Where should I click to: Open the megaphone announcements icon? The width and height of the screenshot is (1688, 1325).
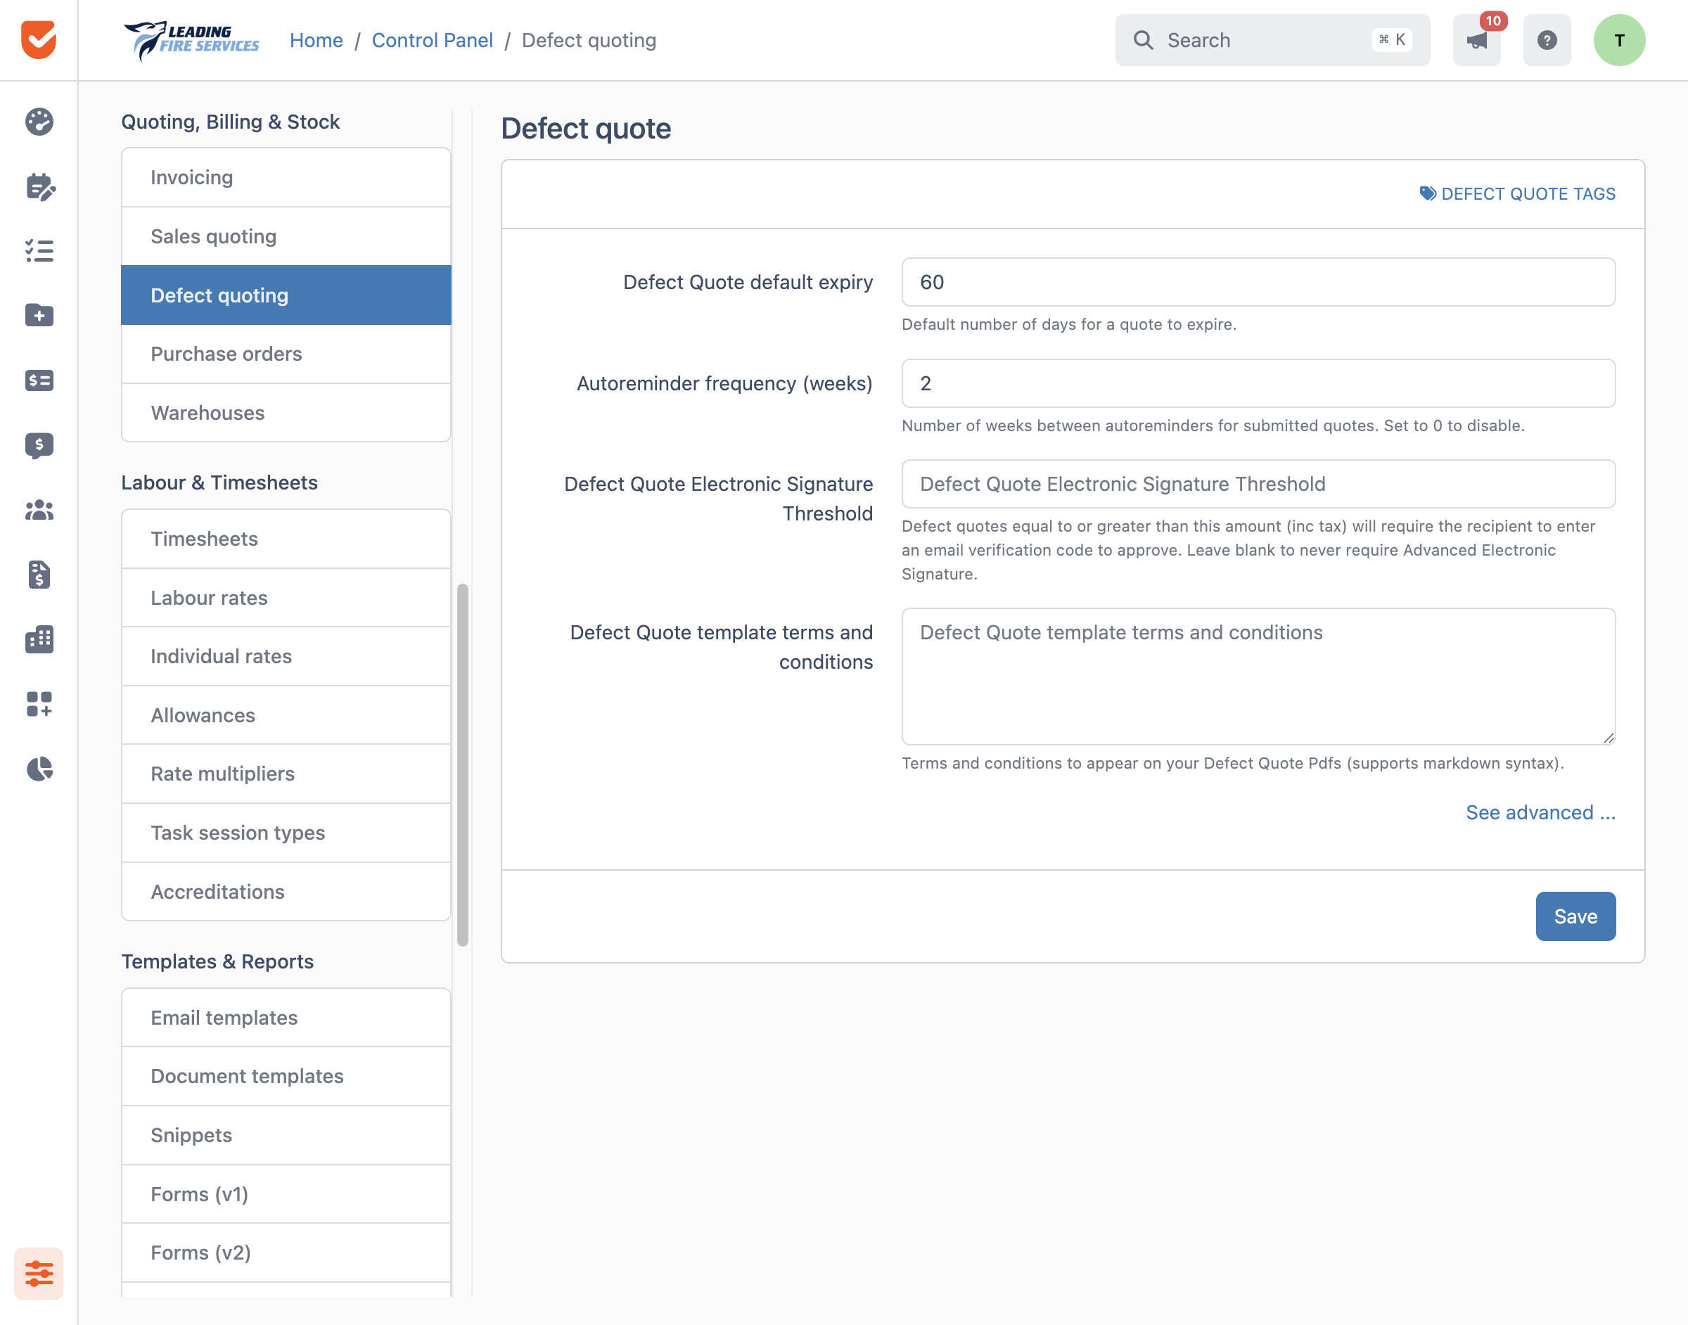1476,40
